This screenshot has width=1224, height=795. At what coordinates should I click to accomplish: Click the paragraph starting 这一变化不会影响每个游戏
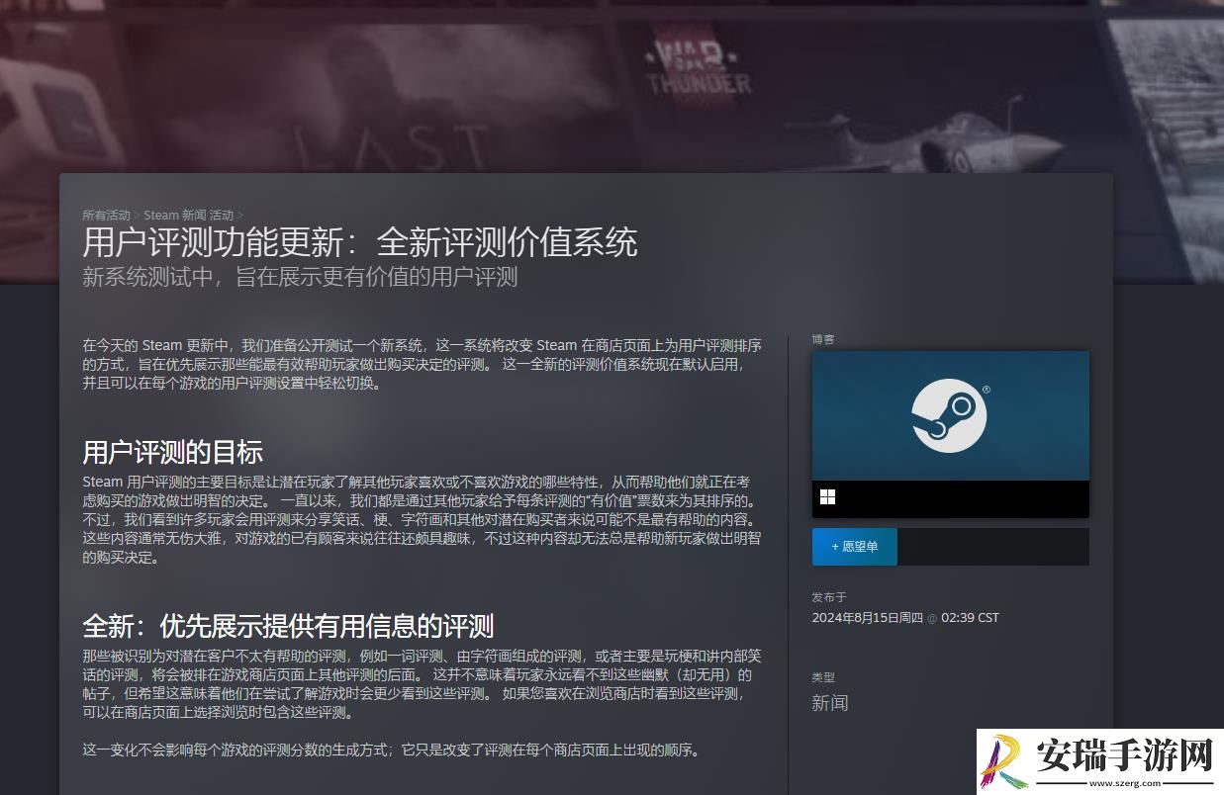394,750
